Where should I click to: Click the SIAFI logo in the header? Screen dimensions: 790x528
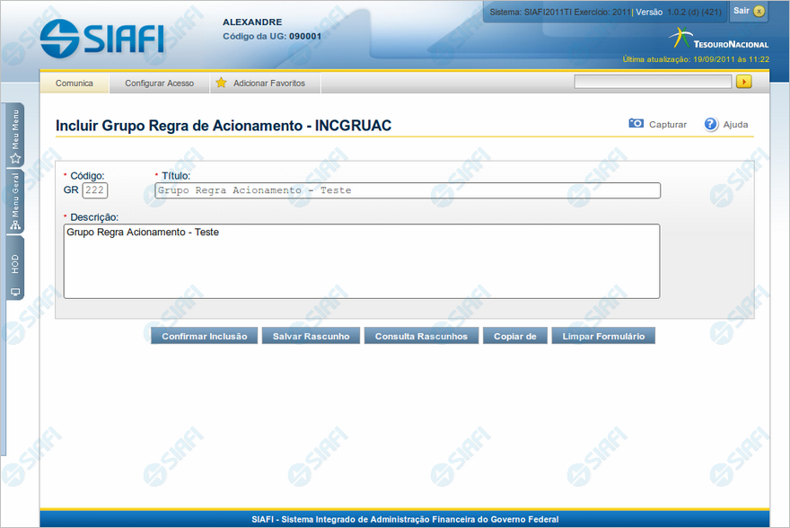pos(103,38)
